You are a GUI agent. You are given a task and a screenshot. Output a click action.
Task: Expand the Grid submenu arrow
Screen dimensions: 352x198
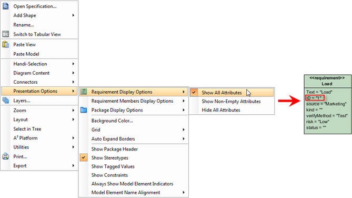(184, 130)
